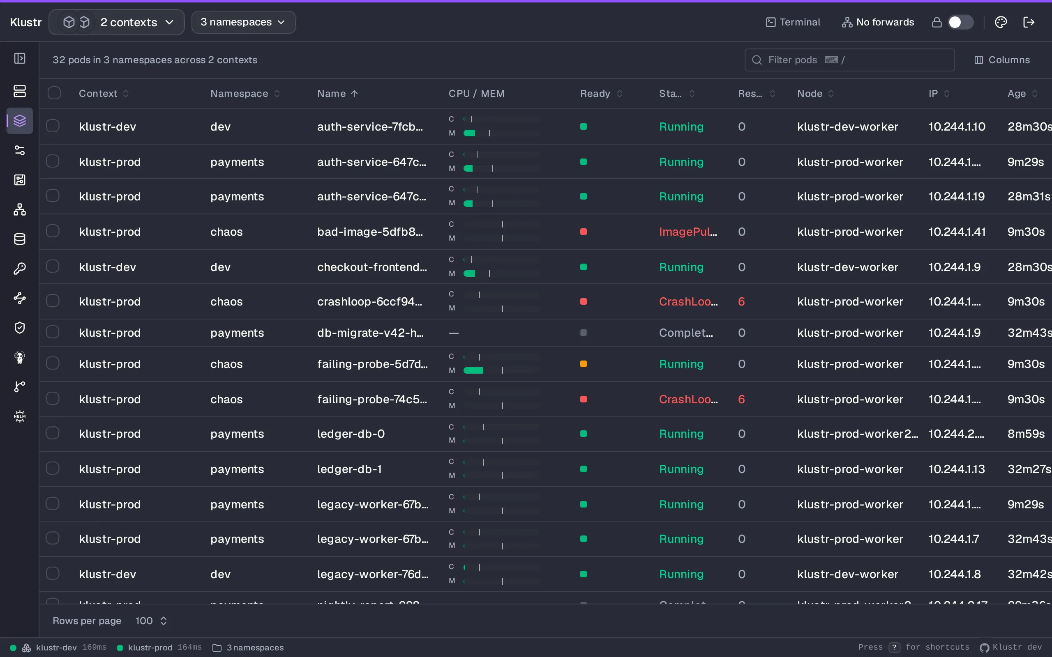Click the logout exit icon
Image resolution: width=1052 pixels, height=657 pixels.
point(1029,22)
